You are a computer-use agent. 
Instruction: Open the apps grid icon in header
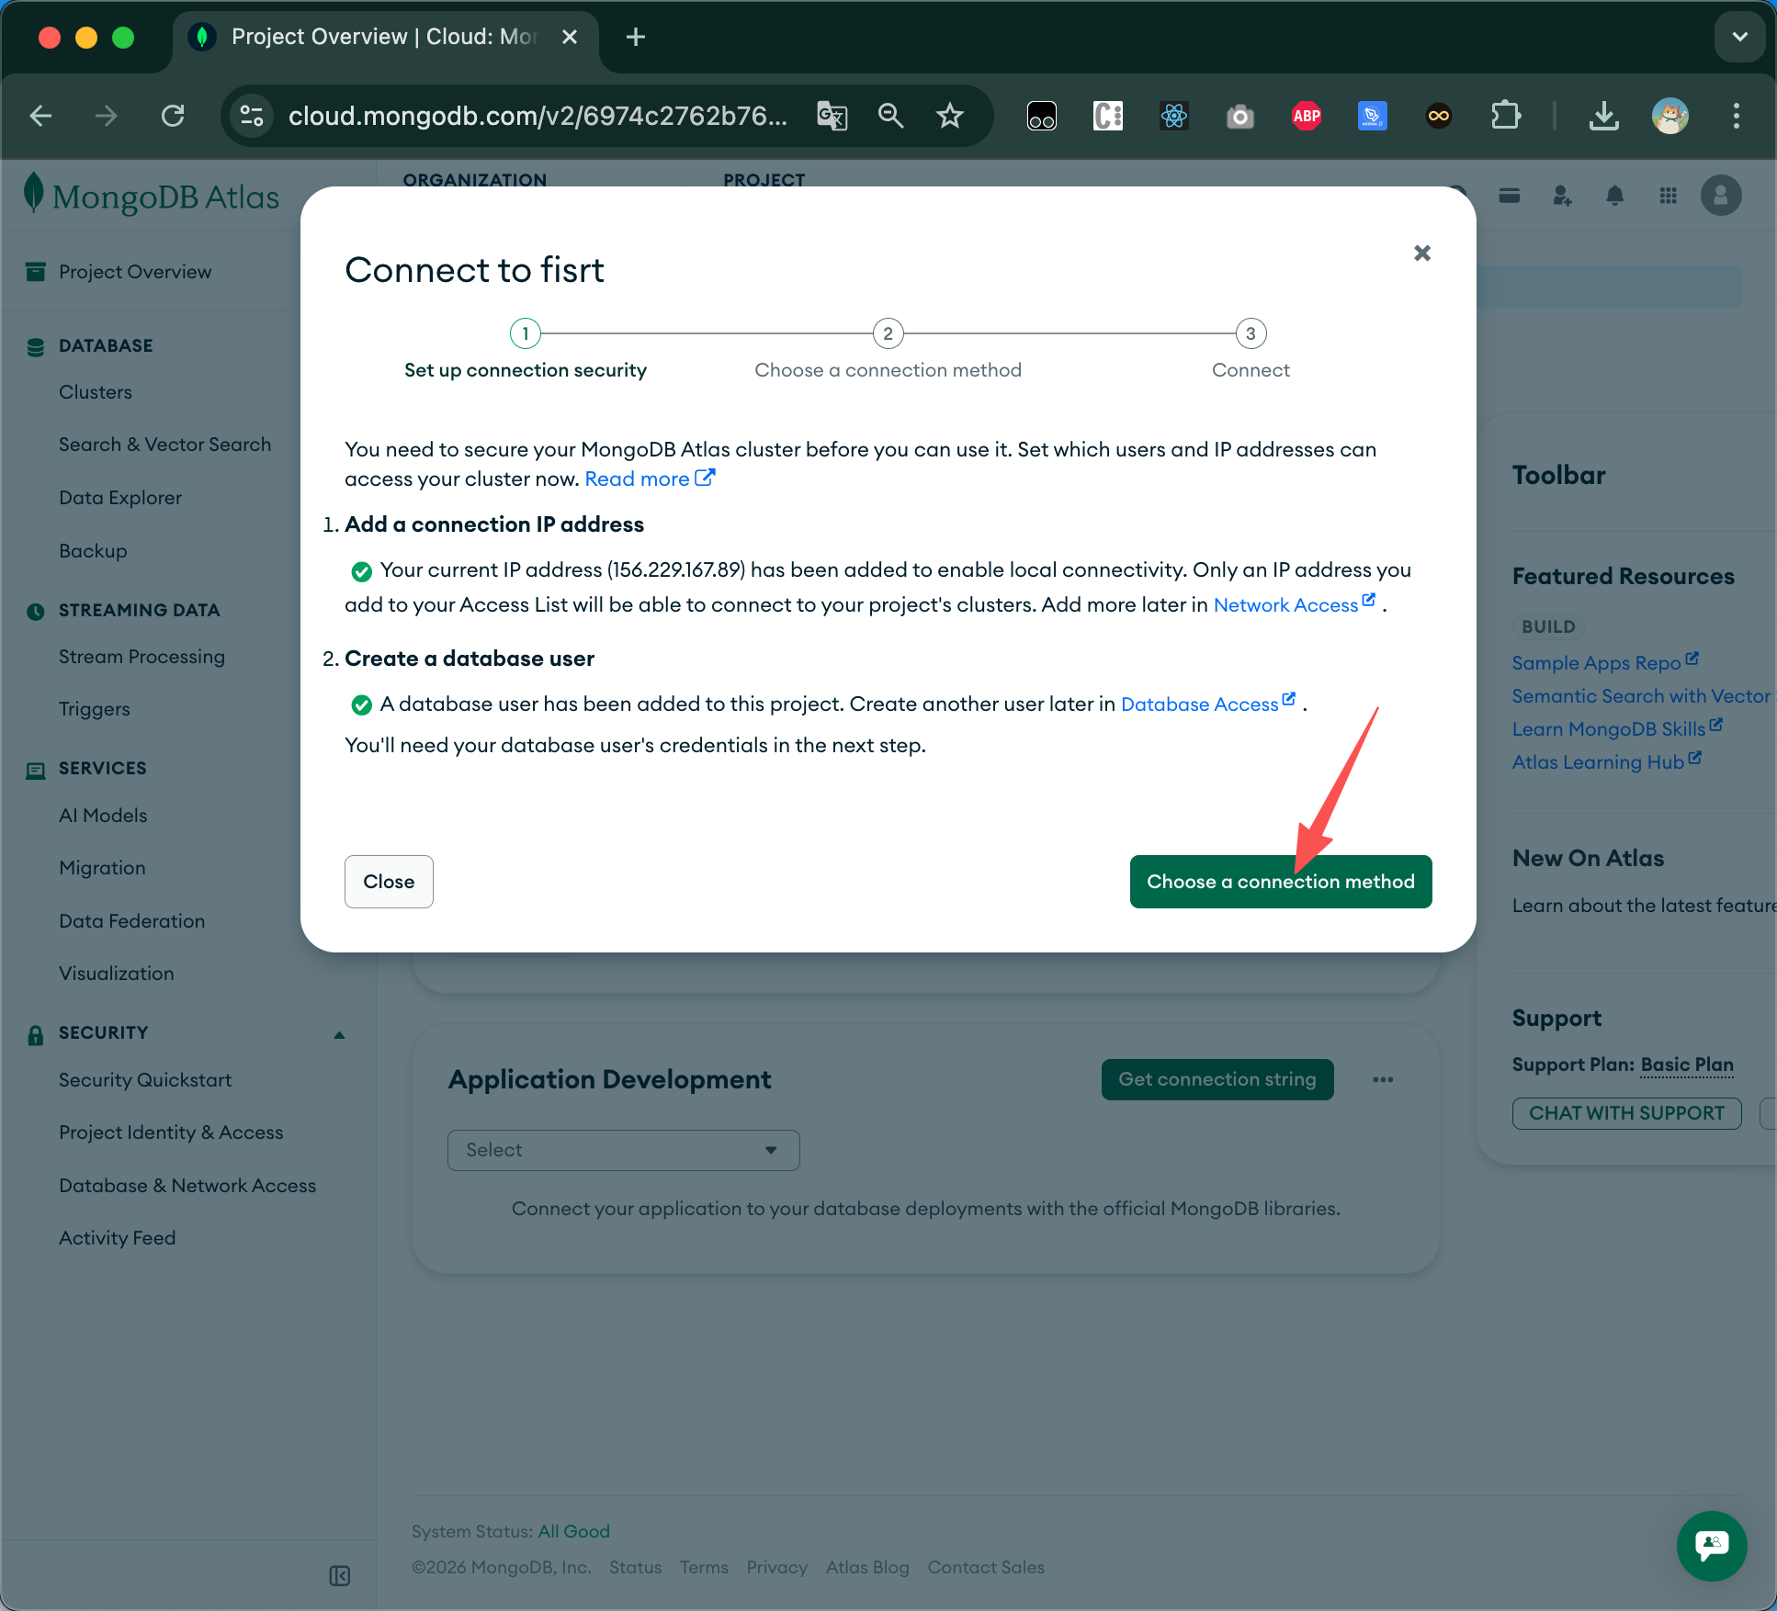pos(1668,196)
